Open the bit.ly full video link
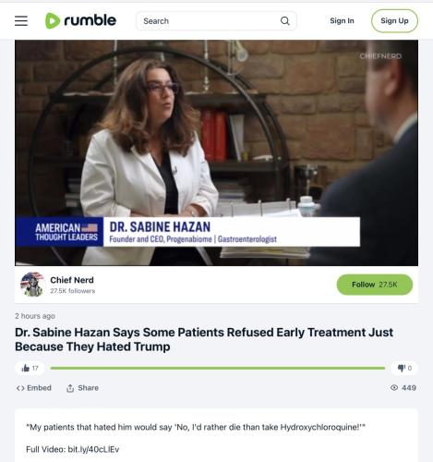The image size is (433, 462). [93, 449]
